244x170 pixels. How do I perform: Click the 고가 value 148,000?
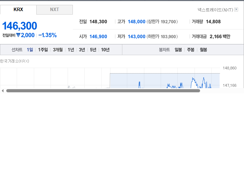[x=137, y=22]
